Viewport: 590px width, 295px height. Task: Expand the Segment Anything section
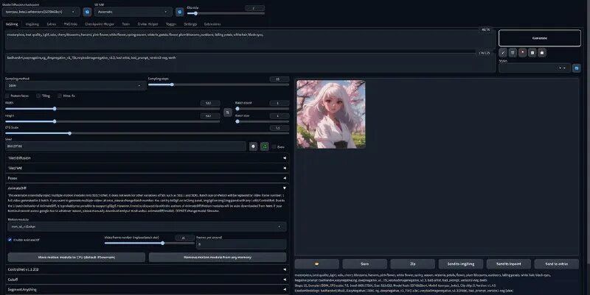pyautogui.click(x=147, y=290)
